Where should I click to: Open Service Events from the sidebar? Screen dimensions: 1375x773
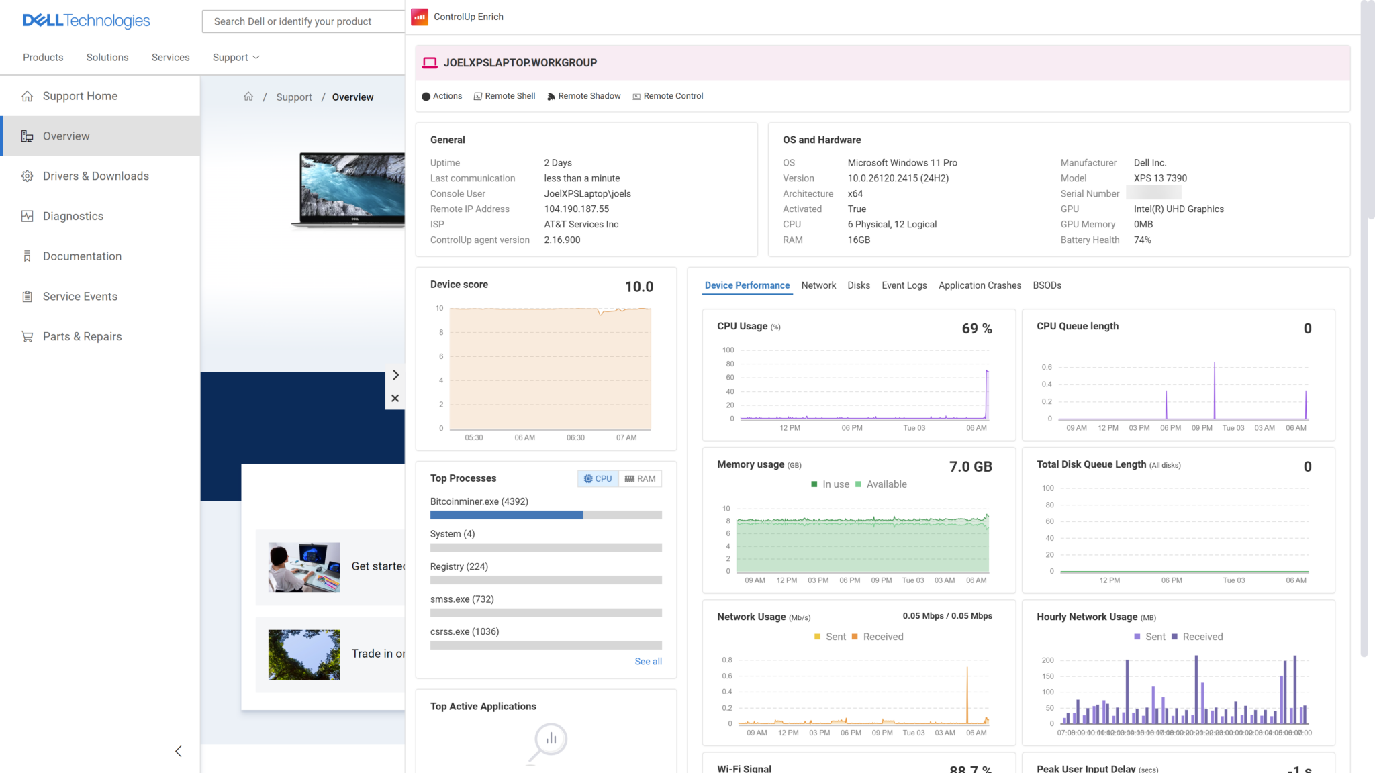79,296
